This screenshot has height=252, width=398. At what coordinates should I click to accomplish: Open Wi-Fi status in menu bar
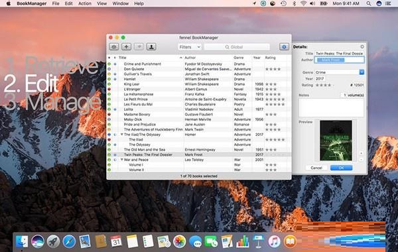click(x=303, y=3)
